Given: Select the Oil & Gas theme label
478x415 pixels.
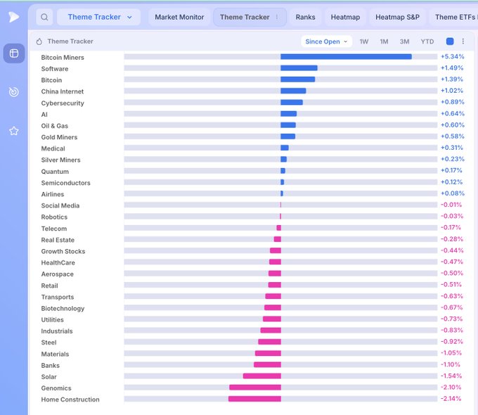Looking at the screenshot, I should pyautogui.click(x=55, y=126).
